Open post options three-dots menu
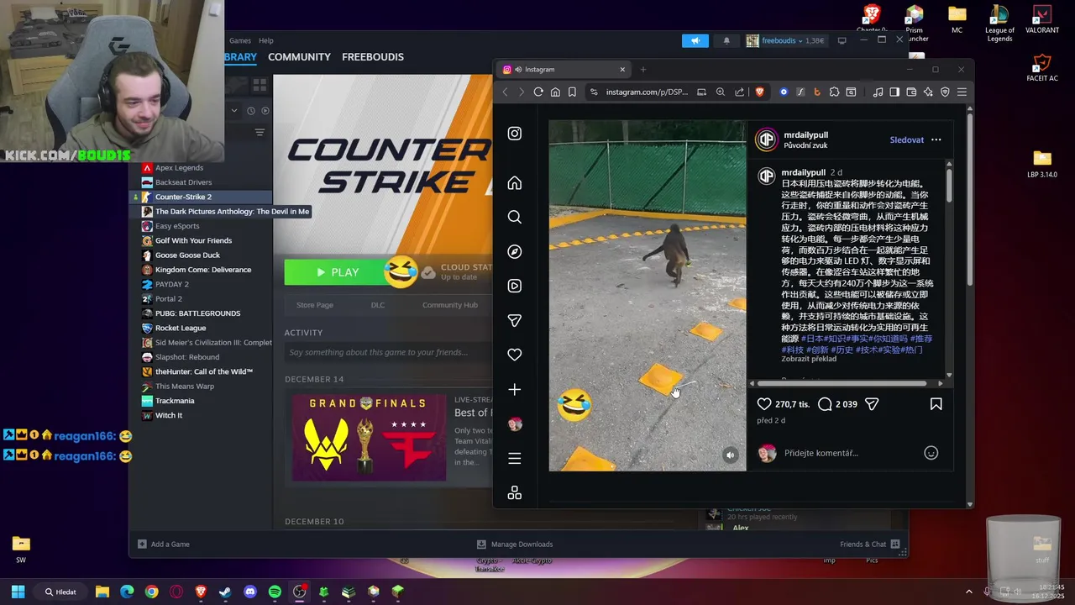The width and height of the screenshot is (1075, 605). 936,139
